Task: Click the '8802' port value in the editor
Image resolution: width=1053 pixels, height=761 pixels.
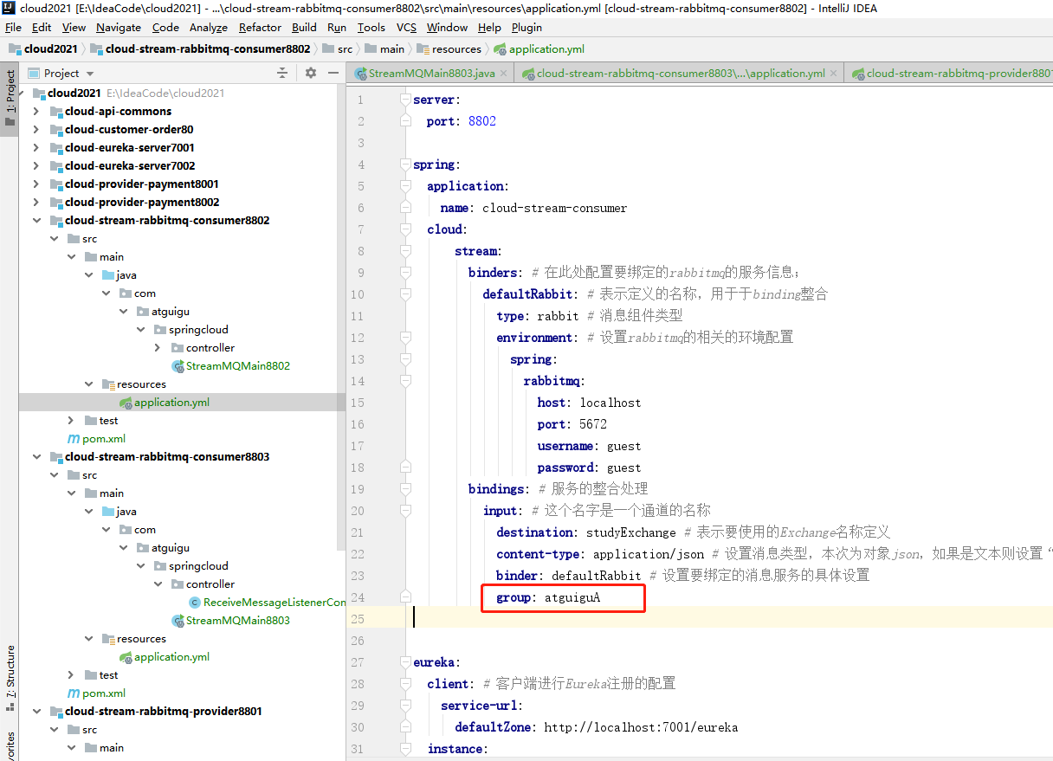Action: pyautogui.click(x=482, y=121)
